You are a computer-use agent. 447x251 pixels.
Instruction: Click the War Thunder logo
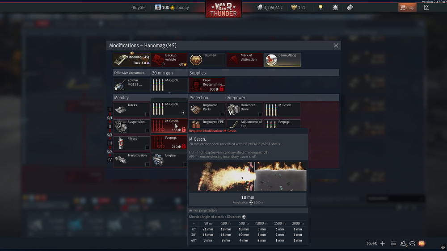tap(223, 9)
